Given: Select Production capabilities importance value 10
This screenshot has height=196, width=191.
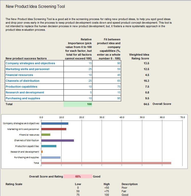Looking at the screenshot, I should [78, 87].
